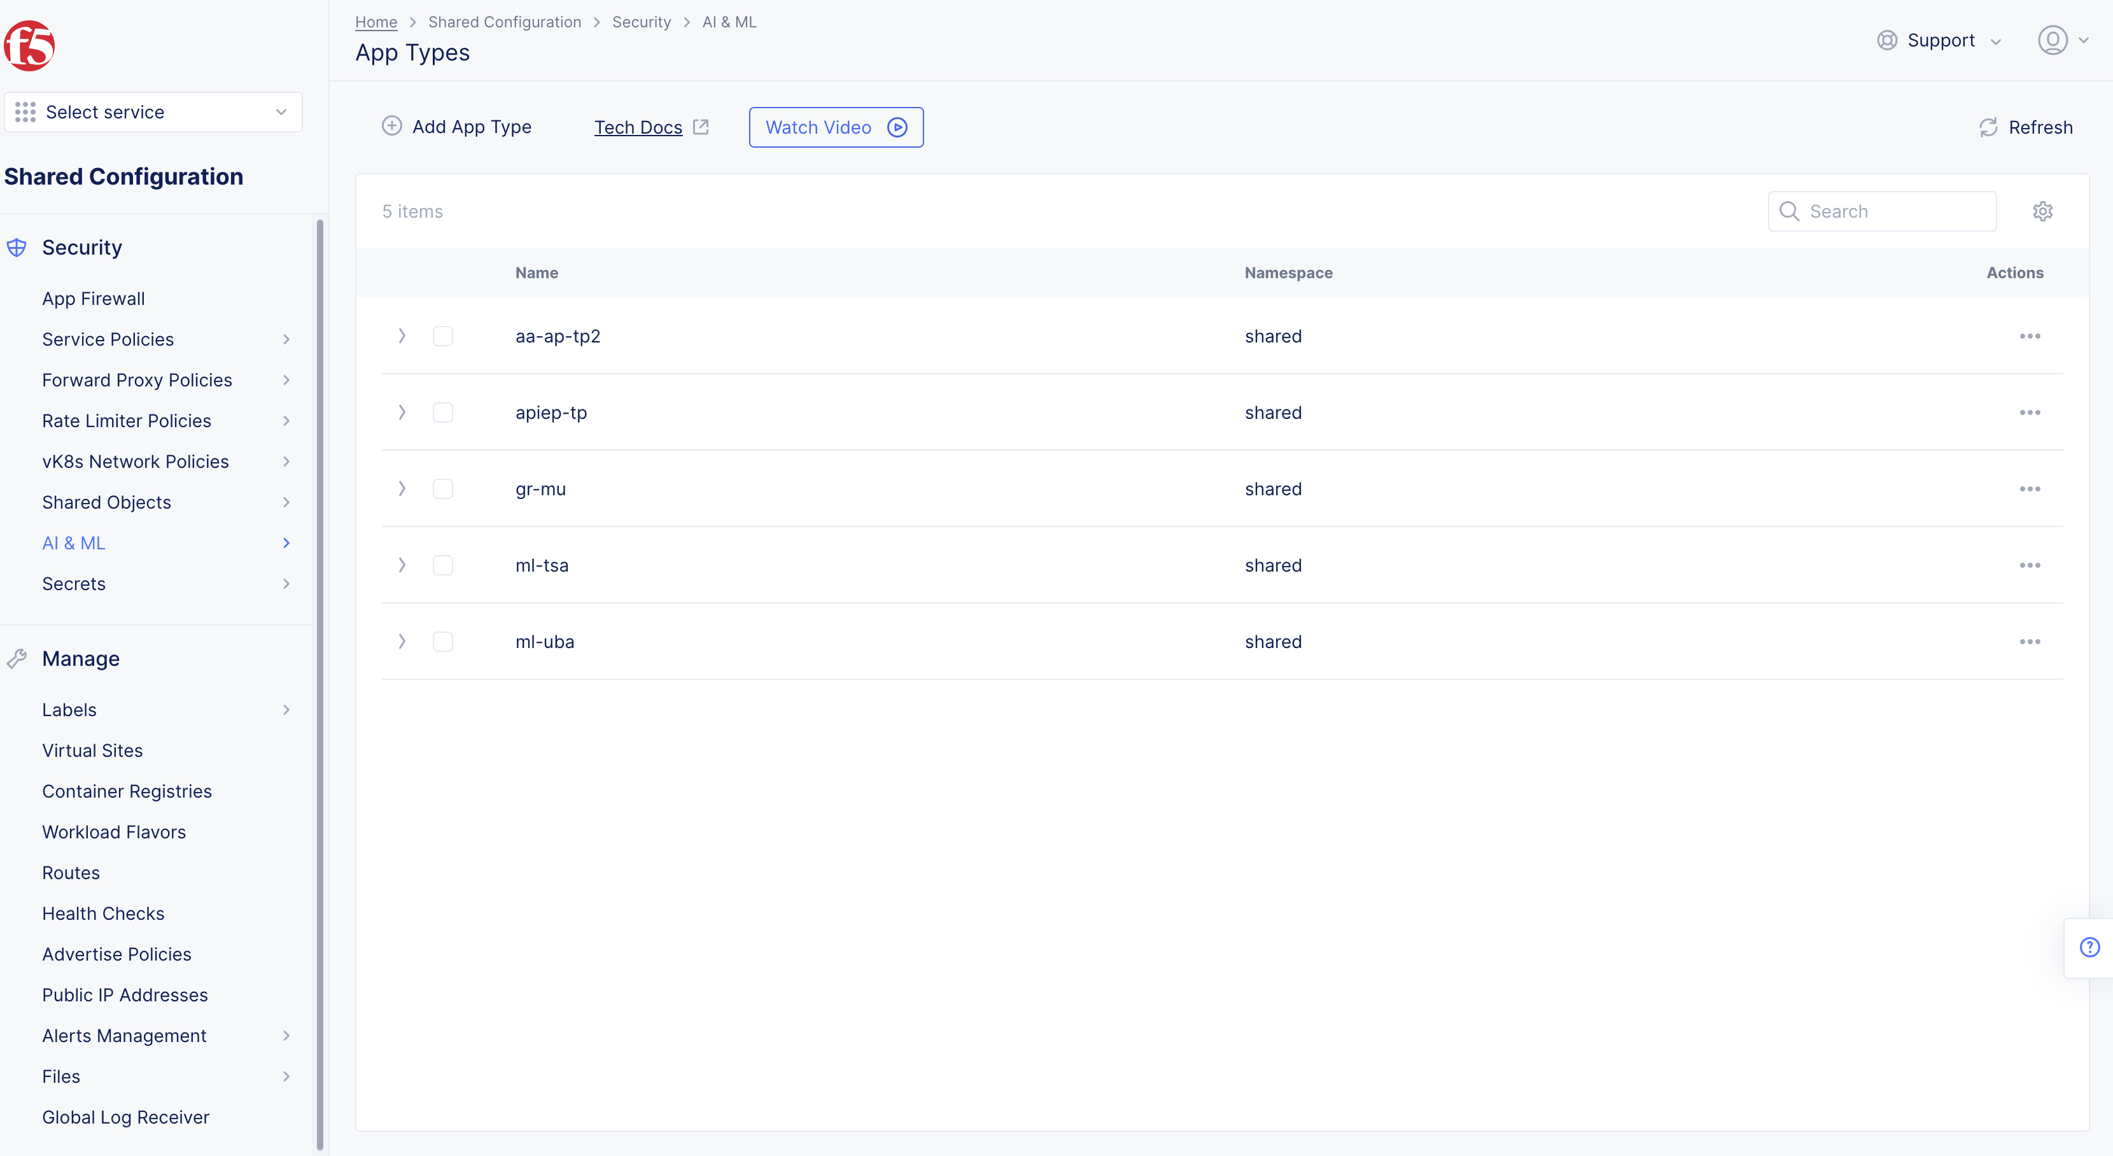Image resolution: width=2113 pixels, height=1156 pixels.
Task: Open the Tech Docs link
Action: [x=638, y=127]
